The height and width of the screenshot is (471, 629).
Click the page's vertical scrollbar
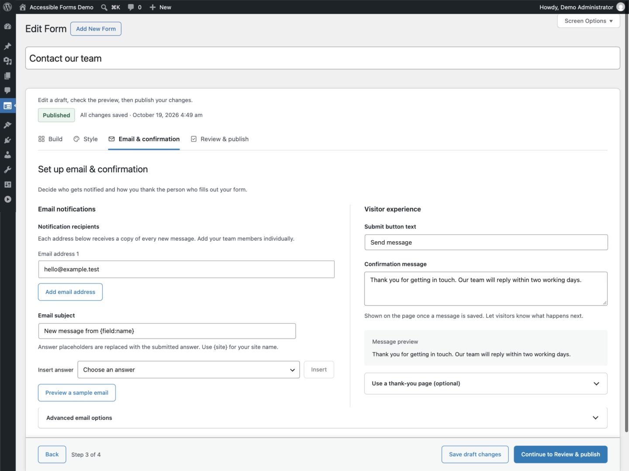(x=627, y=222)
